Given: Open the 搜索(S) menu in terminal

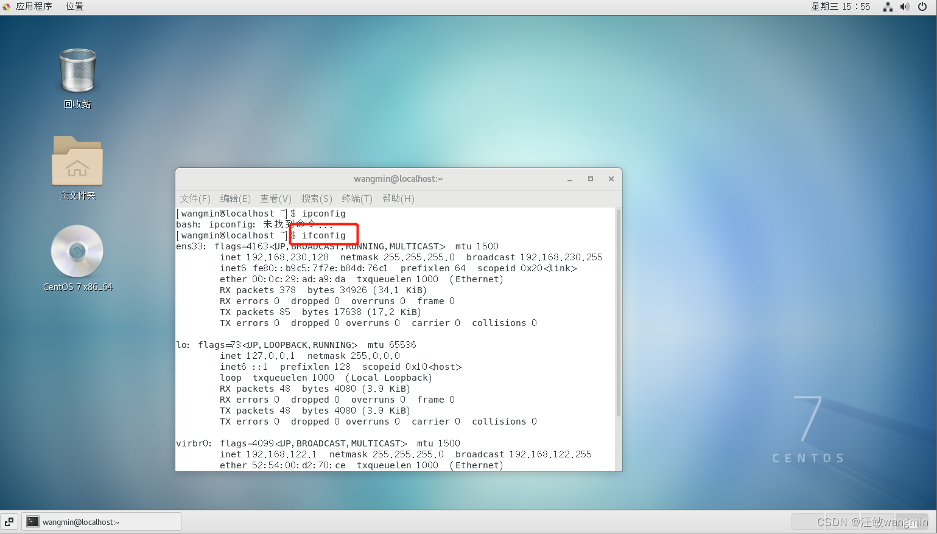Looking at the screenshot, I should (317, 199).
